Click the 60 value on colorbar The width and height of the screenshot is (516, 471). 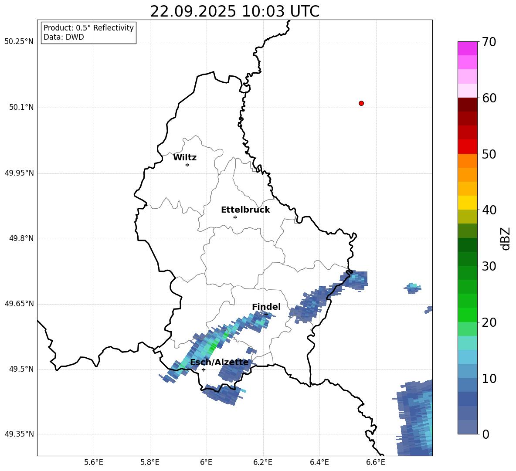pos(489,98)
